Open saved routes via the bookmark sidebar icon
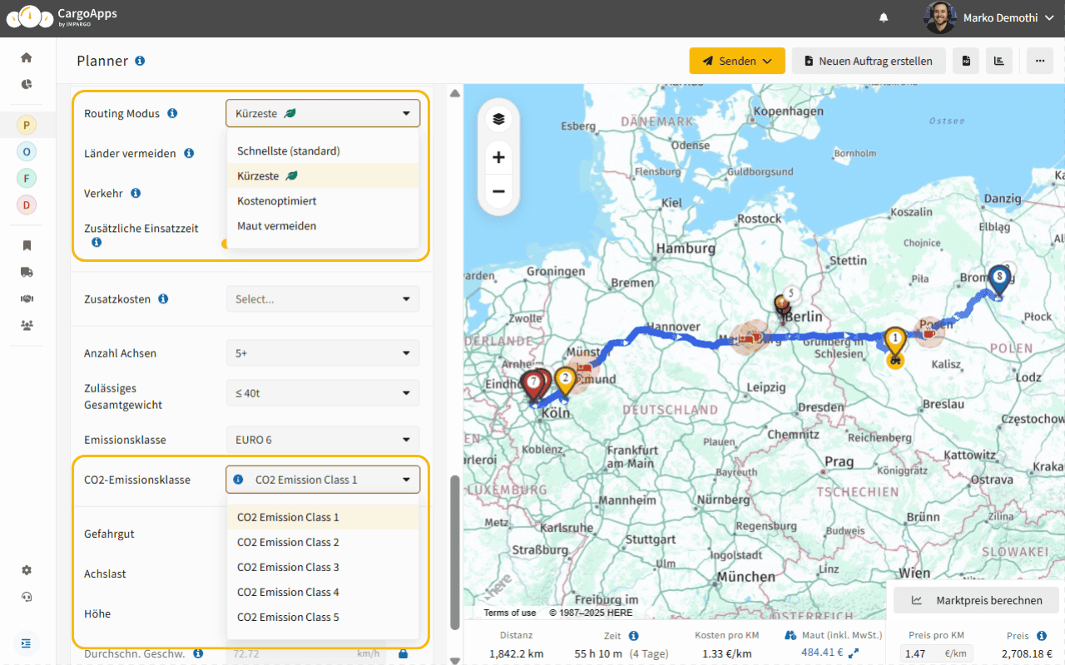Image resolution: width=1065 pixels, height=665 pixels. [x=26, y=245]
